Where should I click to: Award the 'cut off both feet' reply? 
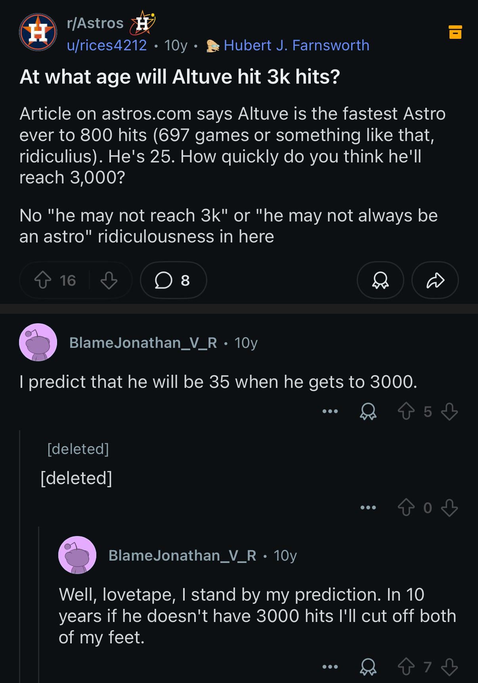[x=368, y=667]
